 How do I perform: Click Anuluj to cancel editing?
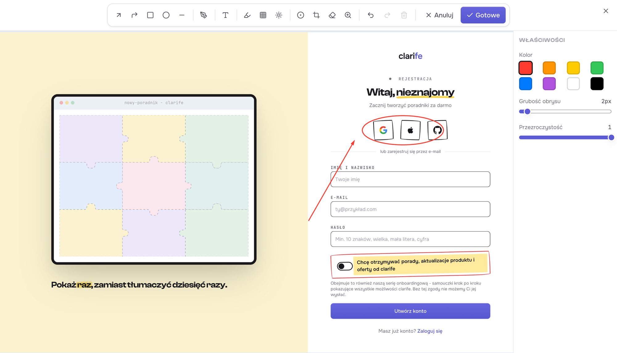tap(439, 15)
